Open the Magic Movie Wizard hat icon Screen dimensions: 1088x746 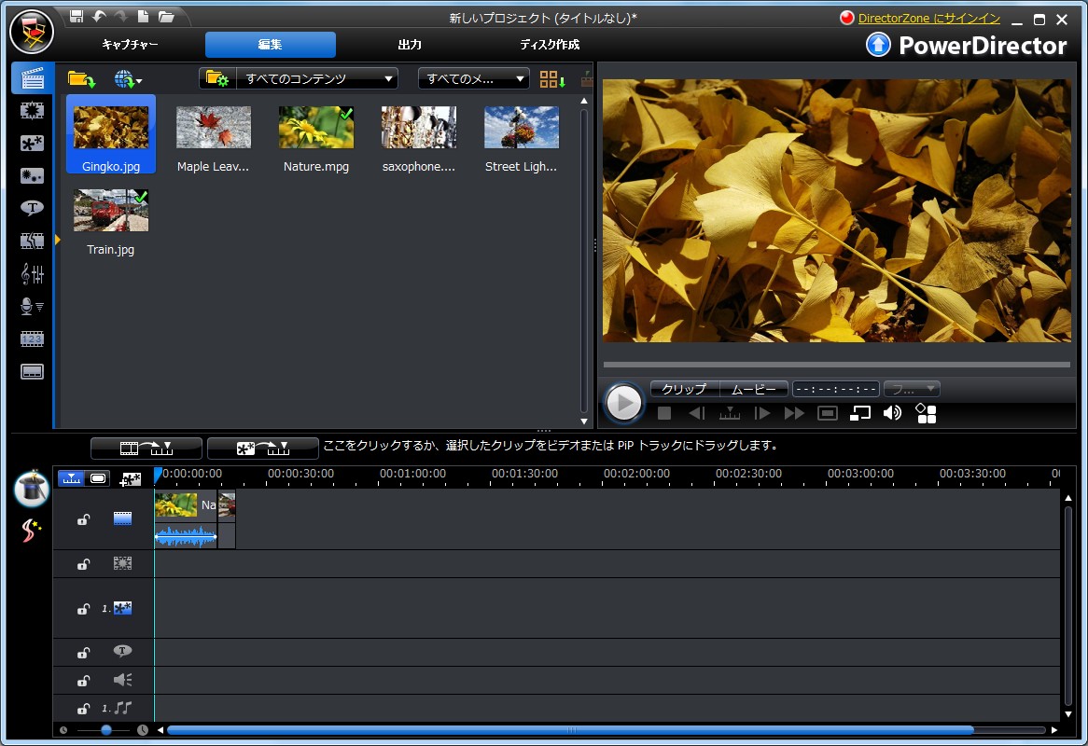coord(31,488)
